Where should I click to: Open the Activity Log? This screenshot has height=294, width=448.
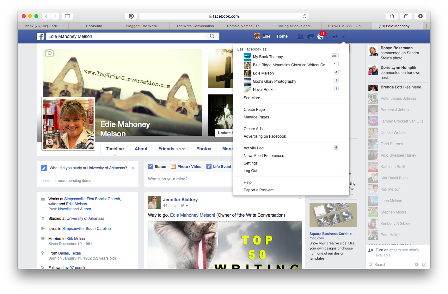pyautogui.click(x=254, y=148)
